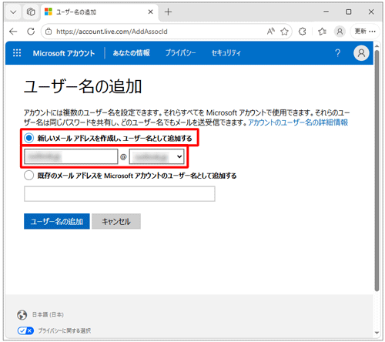385x342 pixels.
Task: Minimize the browser window
Action: pyautogui.click(x=326, y=12)
